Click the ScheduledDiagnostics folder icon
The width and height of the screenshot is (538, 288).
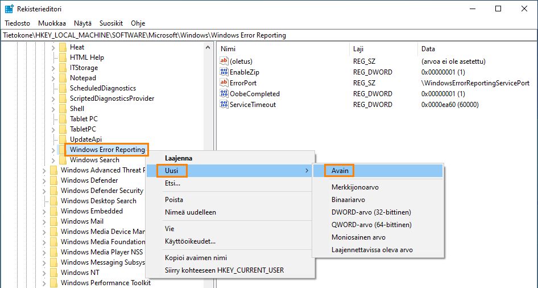tap(63, 88)
